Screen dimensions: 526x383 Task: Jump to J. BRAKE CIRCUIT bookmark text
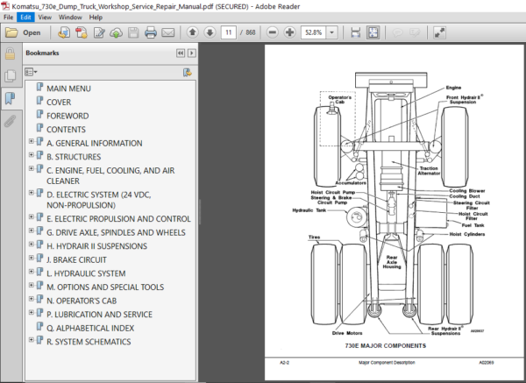pyautogui.click(x=76, y=260)
